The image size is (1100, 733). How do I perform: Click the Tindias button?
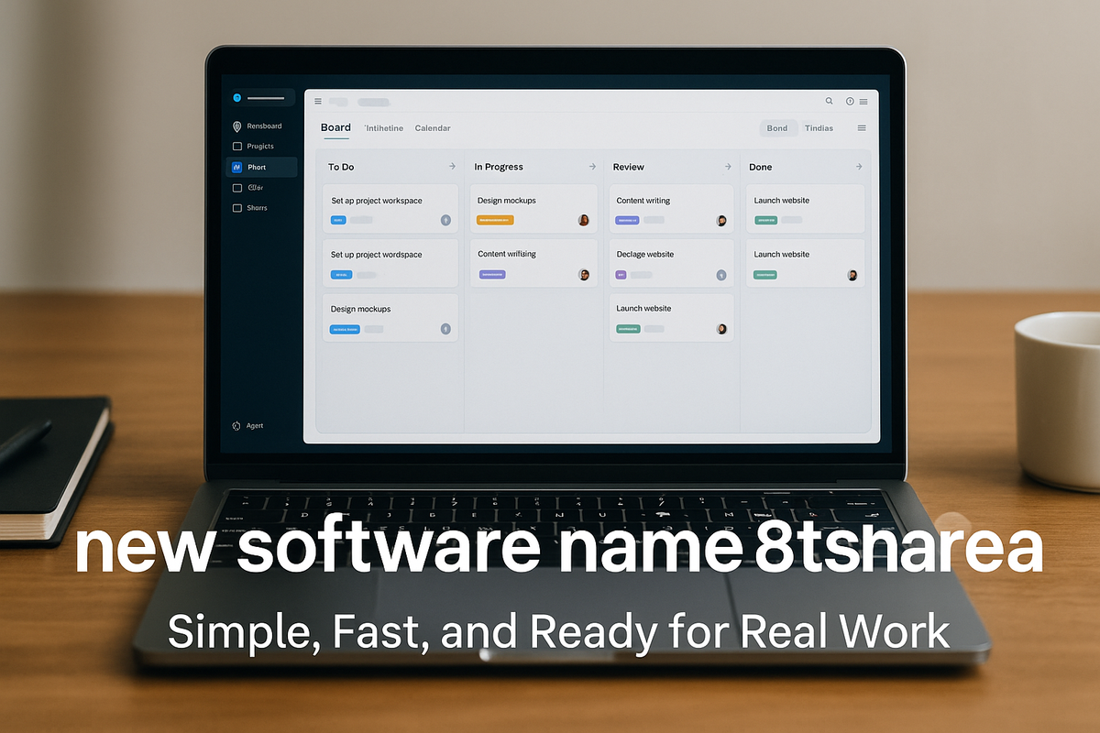coord(819,128)
